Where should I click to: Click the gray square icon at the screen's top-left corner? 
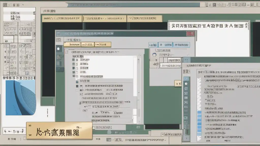pos(5,5)
